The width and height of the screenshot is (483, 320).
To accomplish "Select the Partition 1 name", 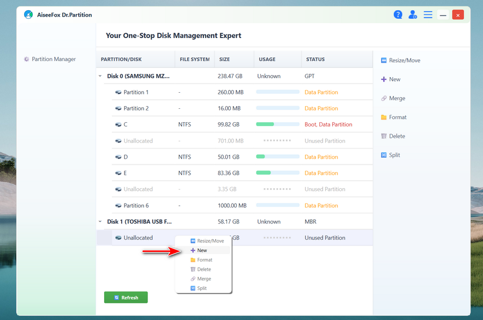I will click(x=136, y=92).
